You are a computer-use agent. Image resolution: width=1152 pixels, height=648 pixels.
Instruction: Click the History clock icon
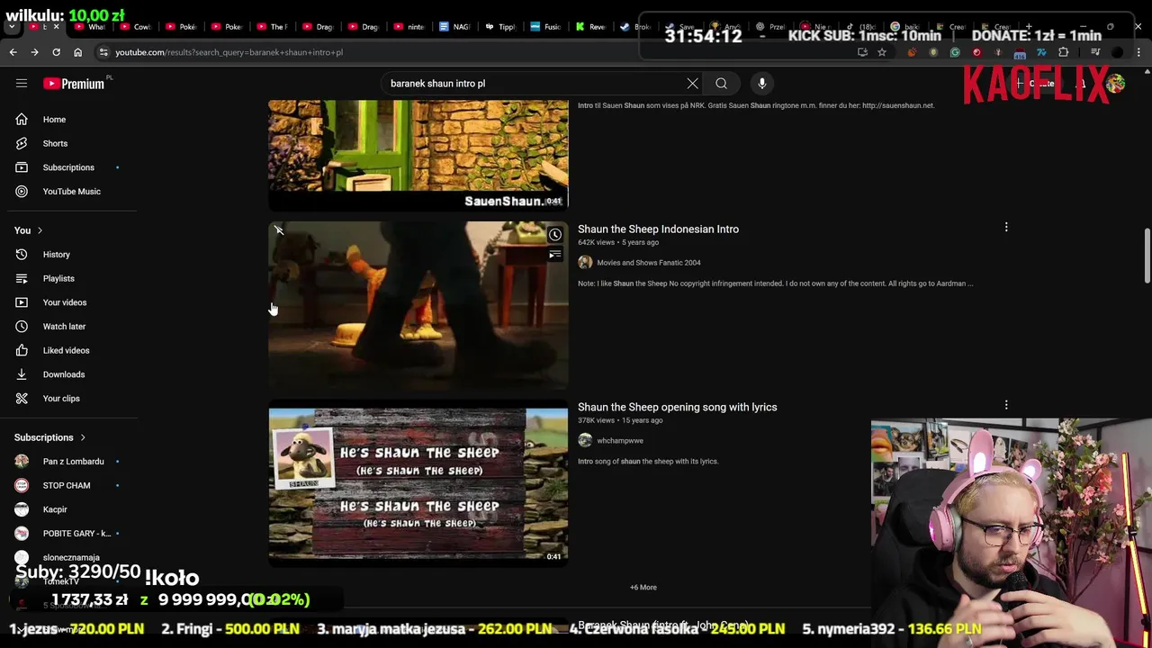[22, 255]
